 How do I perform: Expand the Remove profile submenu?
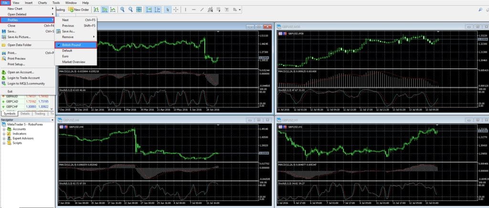(76, 37)
